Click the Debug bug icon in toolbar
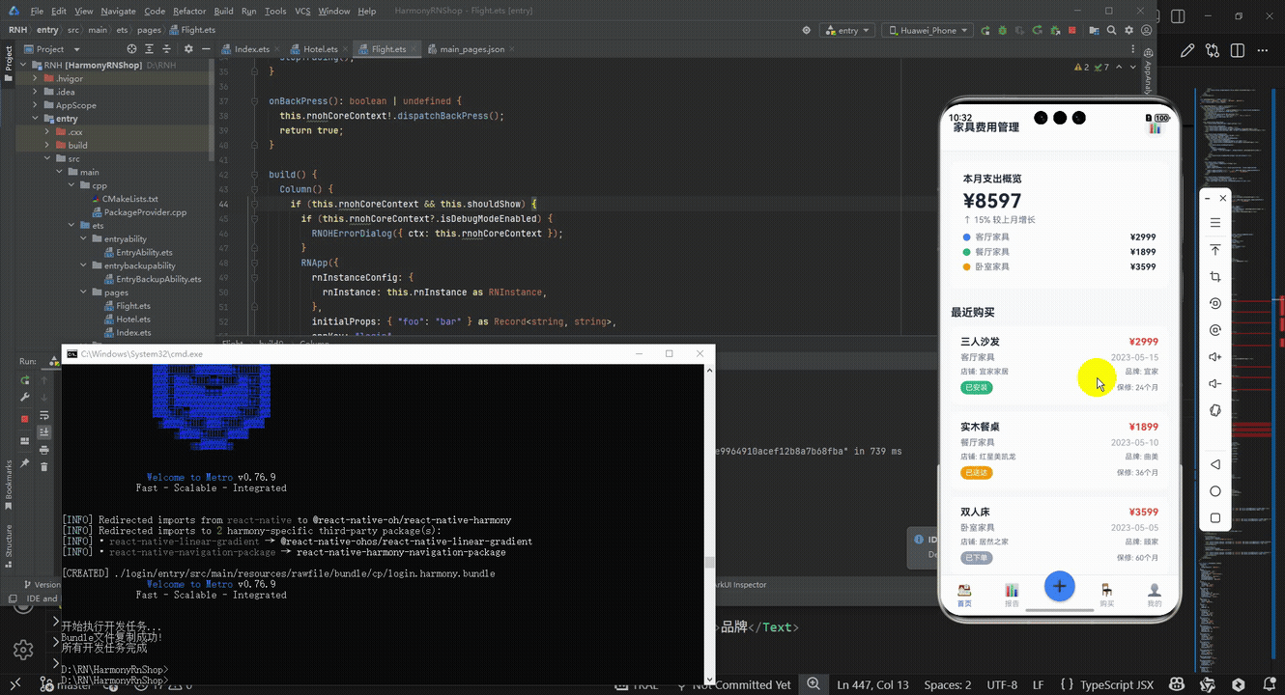The height and width of the screenshot is (695, 1285). 1002,30
